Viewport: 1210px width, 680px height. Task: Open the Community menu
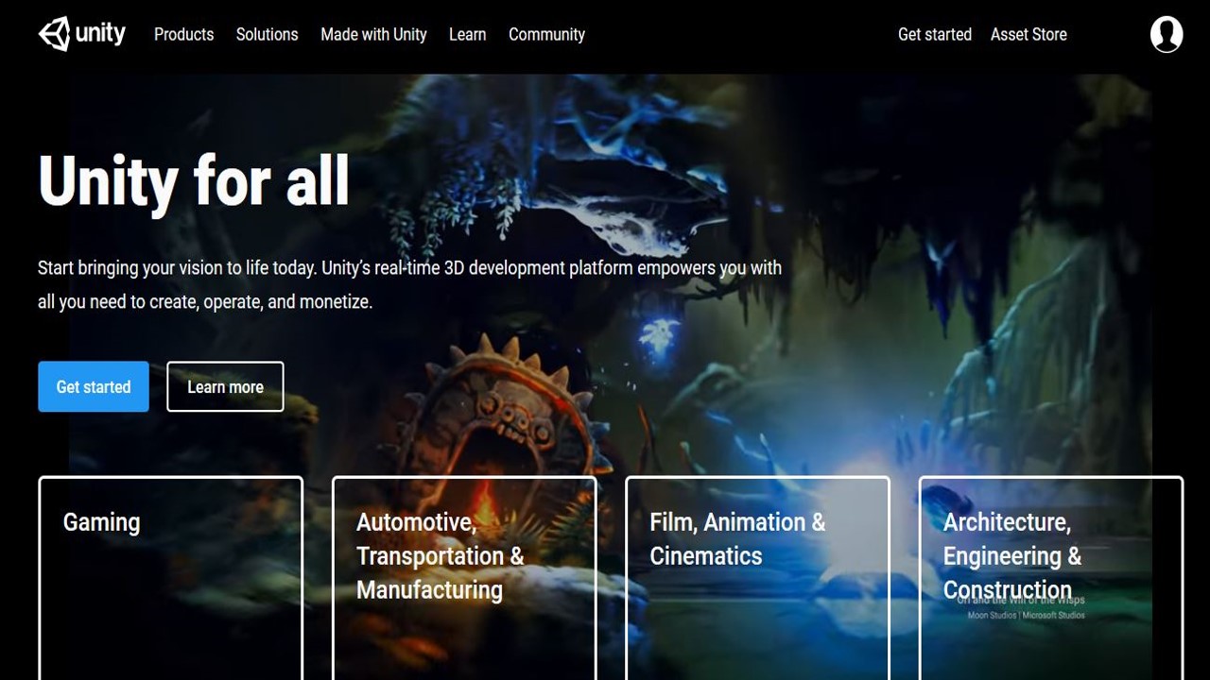click(x=546, y=34)
